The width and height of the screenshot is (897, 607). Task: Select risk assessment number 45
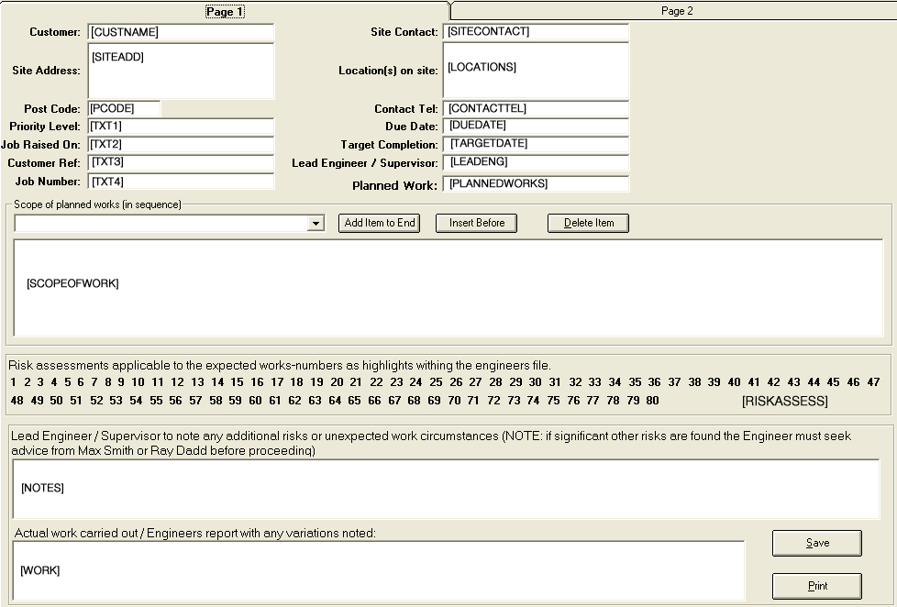tap(834, 382)
